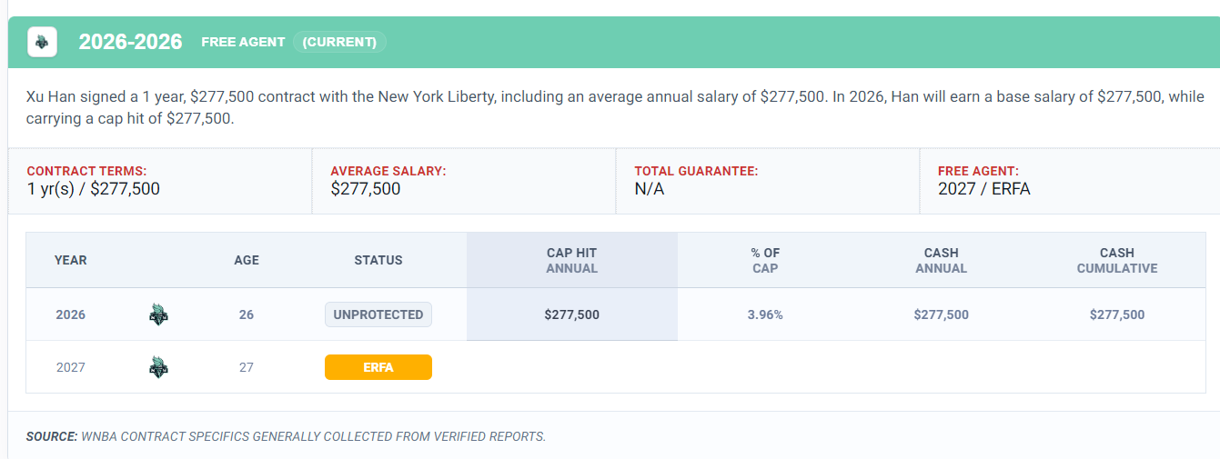Click the STATUS column header

click(x=378, y=260)
